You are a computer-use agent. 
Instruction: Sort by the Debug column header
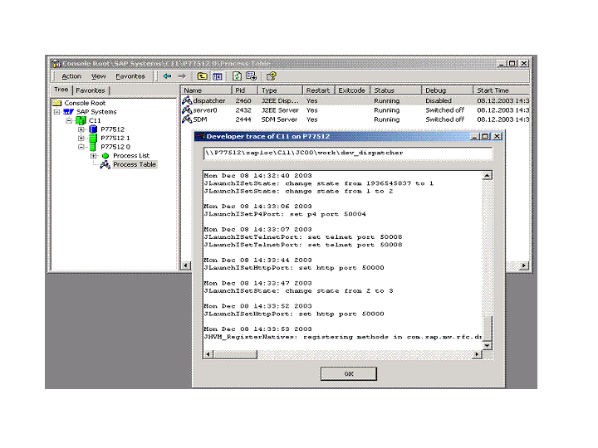pyautogui.click(x=448, y=90)
